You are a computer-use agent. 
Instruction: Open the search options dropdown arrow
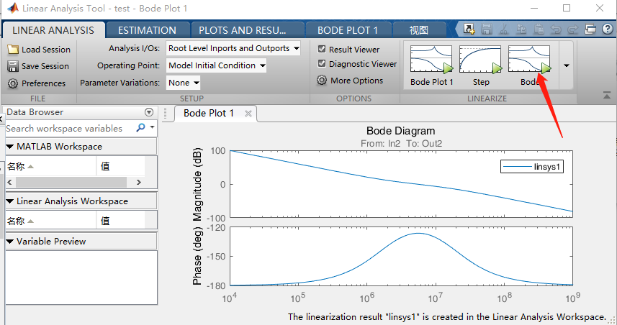click(153, 127)
